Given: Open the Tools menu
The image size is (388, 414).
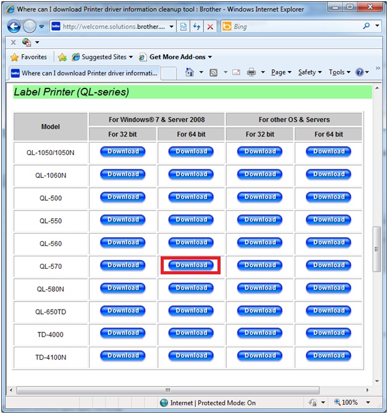Looking at the screenshot, I should coord(339,72).
